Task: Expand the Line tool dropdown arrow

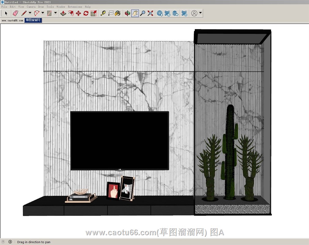Action: (30, 13)
